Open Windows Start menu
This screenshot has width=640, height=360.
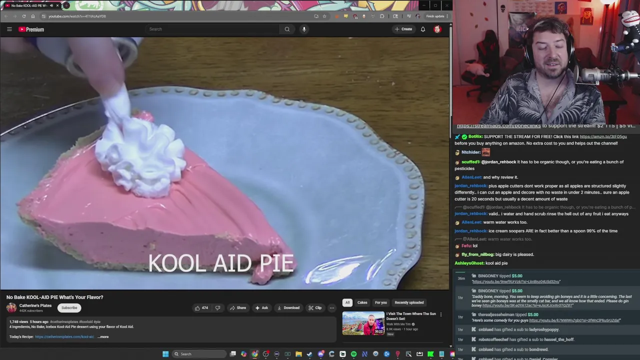point(165,354)
